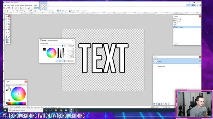Open layer properties in Layers panel
Image resolution: width=213 pixels, height=119 pixels.
pos(169,104)
